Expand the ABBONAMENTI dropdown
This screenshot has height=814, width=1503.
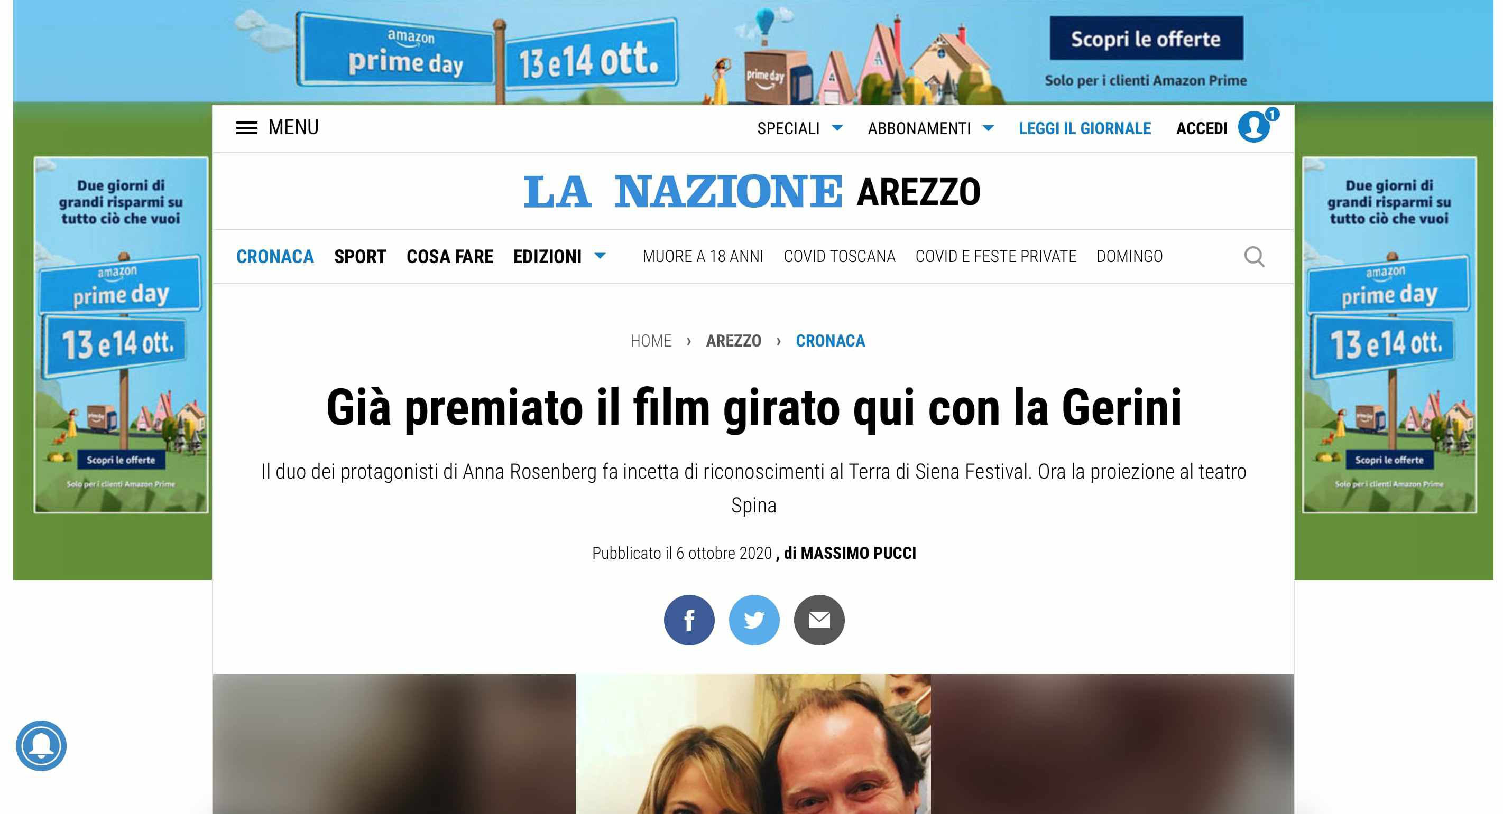pyautogui.click(x=930, y=128)
